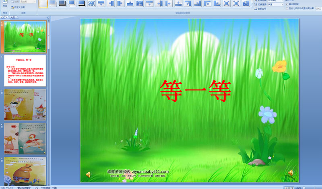
Task: Toggle the 单击鼠标时 on-mouse-click checkbox
Action: [287, 4]
